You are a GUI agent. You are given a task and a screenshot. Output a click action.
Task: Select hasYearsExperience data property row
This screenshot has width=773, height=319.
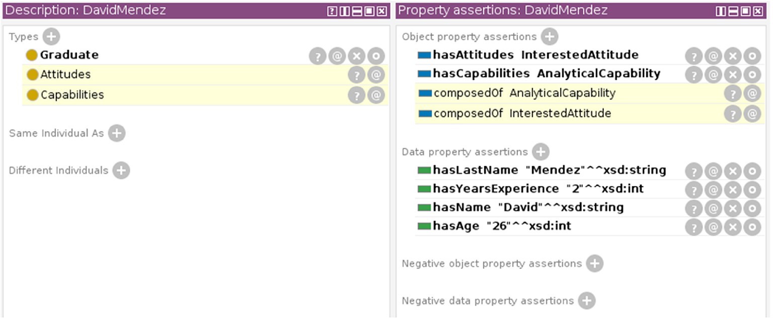589,189
